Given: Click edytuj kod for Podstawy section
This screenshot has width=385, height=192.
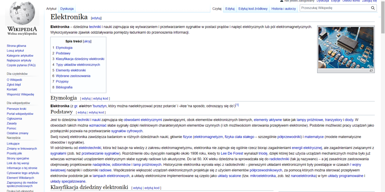Looking at the screenshot, I should pos(96,112).
